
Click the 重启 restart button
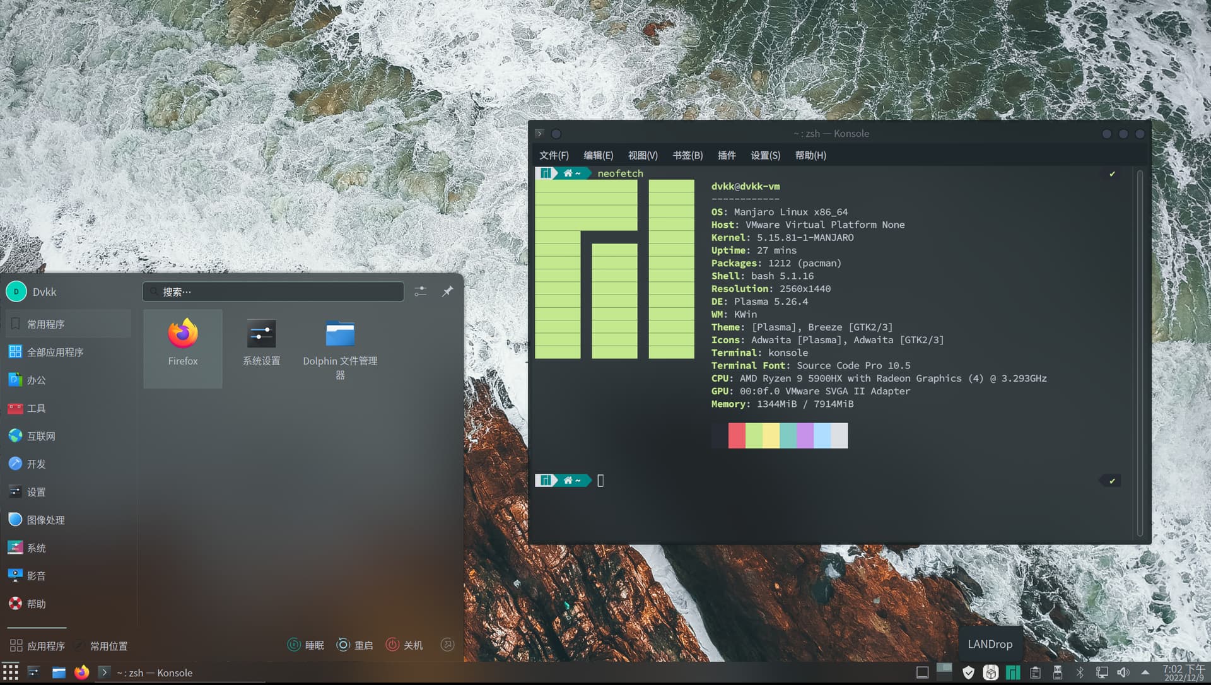[x=355, y=645]
